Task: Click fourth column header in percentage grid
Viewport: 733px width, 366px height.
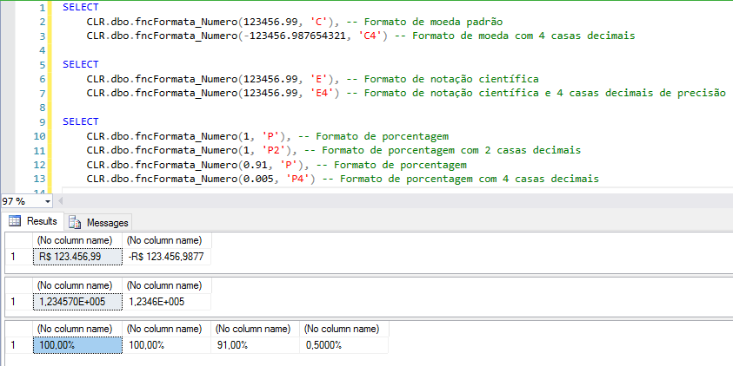Action: [x=343, y=329]
